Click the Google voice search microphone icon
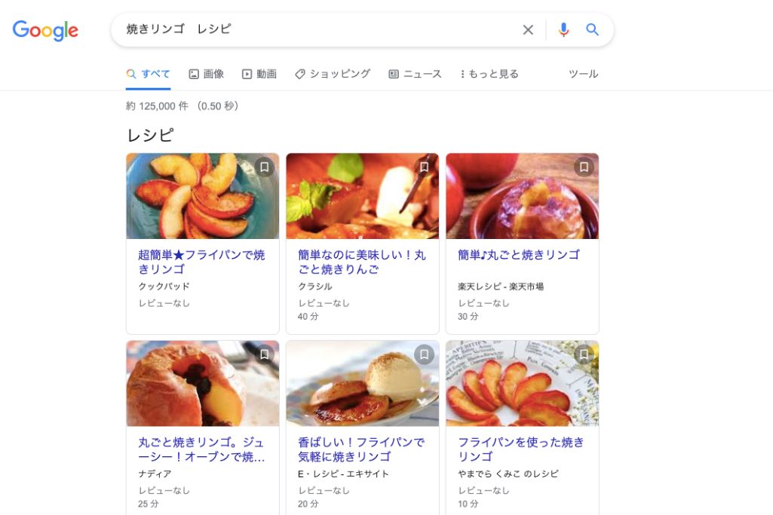 pos(563,29)
